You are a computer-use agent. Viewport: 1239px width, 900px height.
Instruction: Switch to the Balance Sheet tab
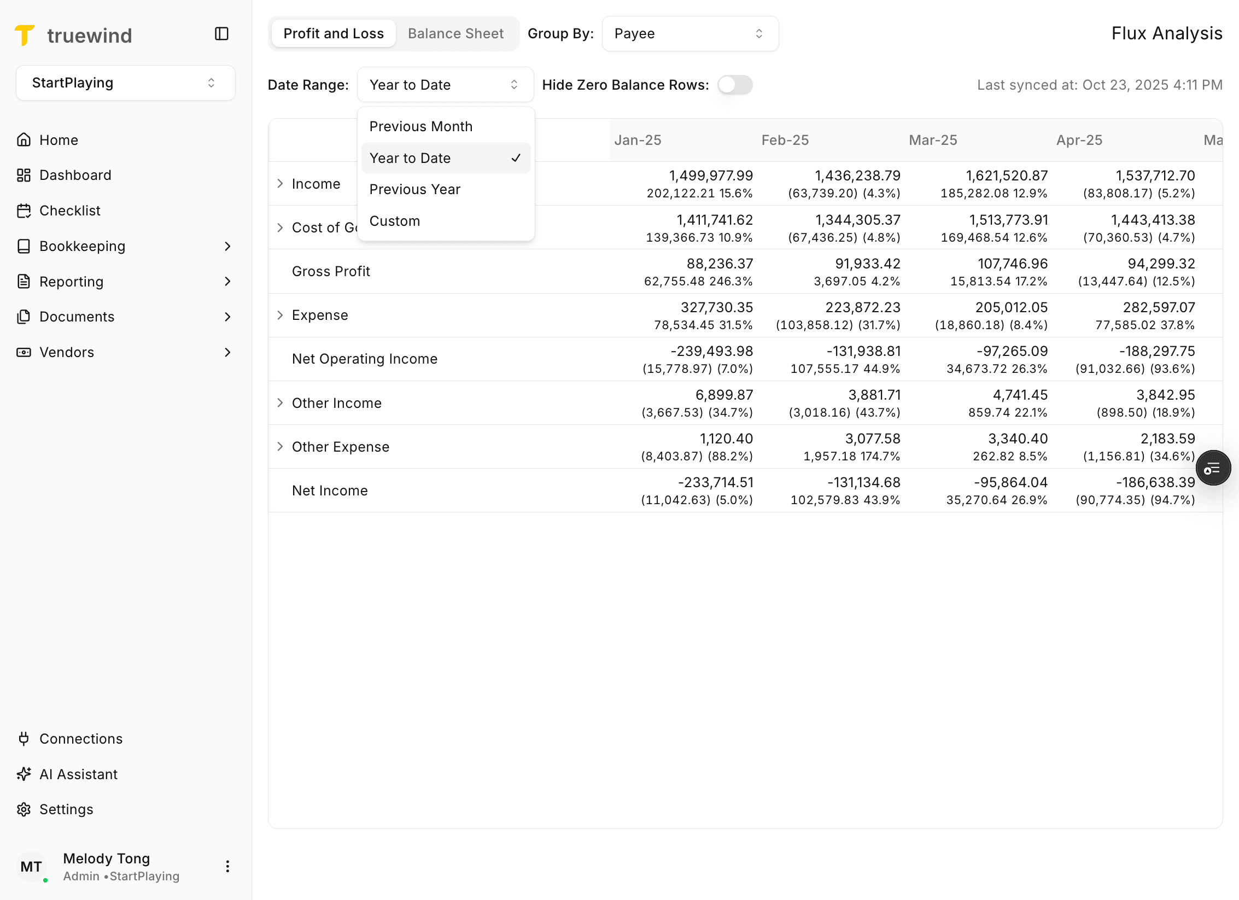(456, 33)
